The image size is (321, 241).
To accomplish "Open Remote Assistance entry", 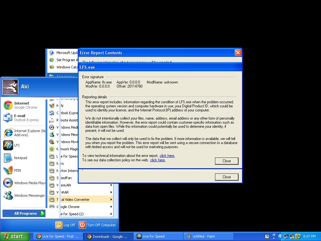I will (x=63, y=120).
